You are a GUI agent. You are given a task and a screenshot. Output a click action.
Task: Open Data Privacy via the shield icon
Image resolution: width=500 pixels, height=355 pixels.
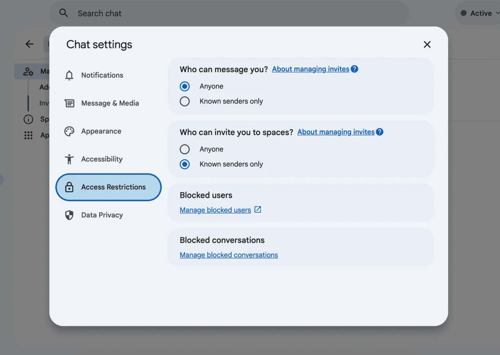click(69, 215)
